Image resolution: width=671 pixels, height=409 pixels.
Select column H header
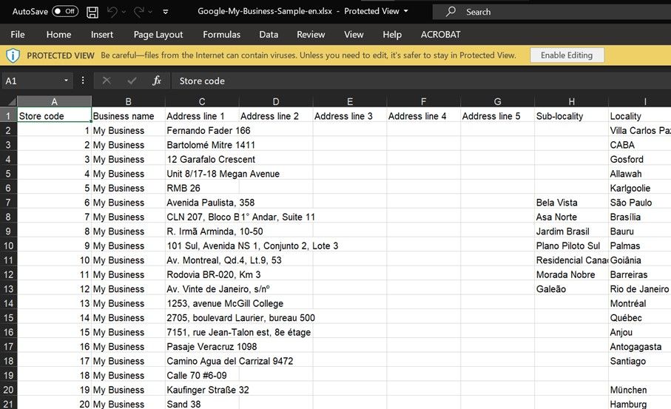571,101
